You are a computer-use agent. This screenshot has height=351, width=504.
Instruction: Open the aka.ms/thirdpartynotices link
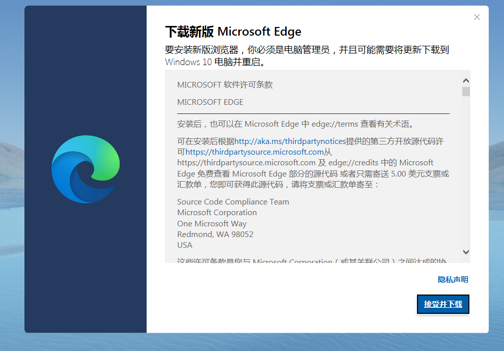(290, 141)
